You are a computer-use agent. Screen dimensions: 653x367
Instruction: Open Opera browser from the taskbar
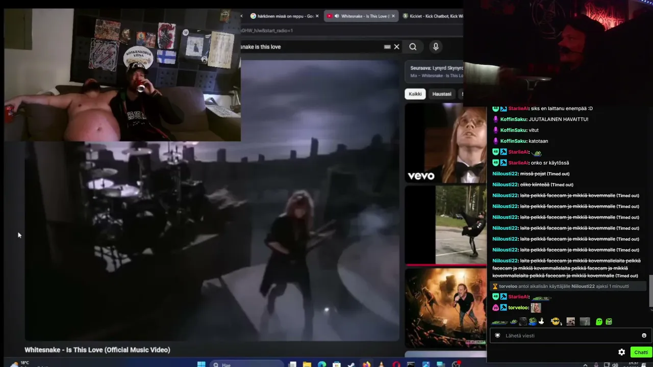click(396, 364)
